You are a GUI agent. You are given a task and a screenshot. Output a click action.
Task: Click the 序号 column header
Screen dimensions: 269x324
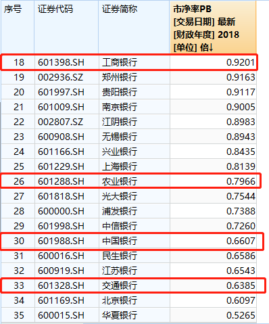click(18, 27)
